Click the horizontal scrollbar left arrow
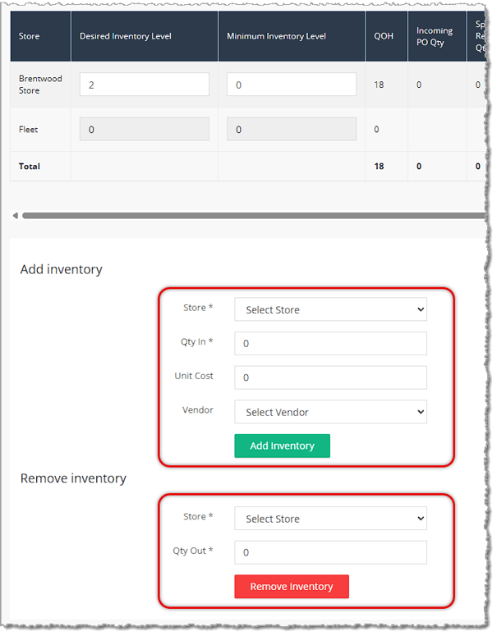 pyautogui.click(x=16, y=215)
